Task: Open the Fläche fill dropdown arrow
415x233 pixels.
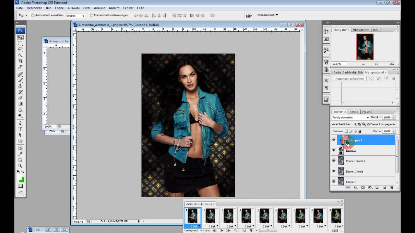Action: click(394, 131)
